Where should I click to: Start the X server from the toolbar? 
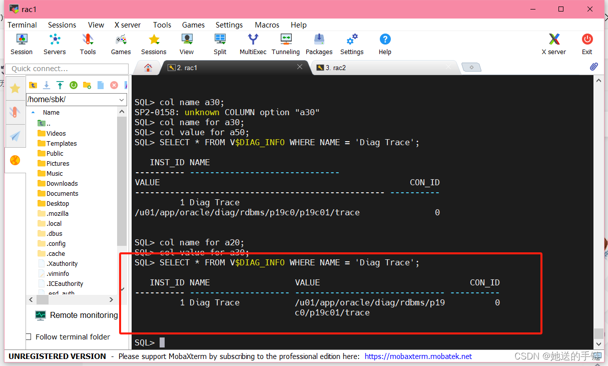pos(553,44)
